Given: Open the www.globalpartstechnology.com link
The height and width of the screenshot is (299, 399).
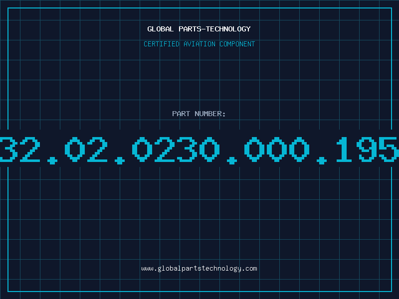Looking at the screenshot, I should click(199, 269).
